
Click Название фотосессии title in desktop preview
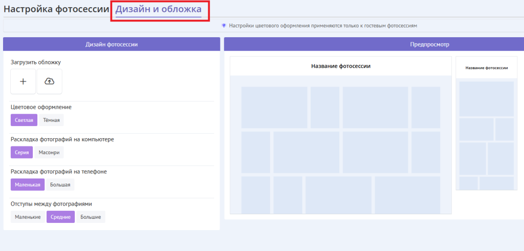tap(340, 66)
